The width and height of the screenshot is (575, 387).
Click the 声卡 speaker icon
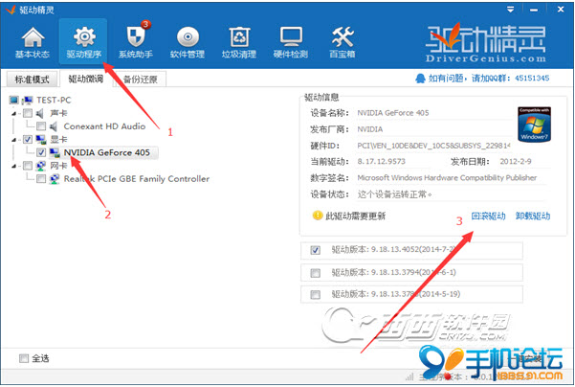tap(40, 113)
